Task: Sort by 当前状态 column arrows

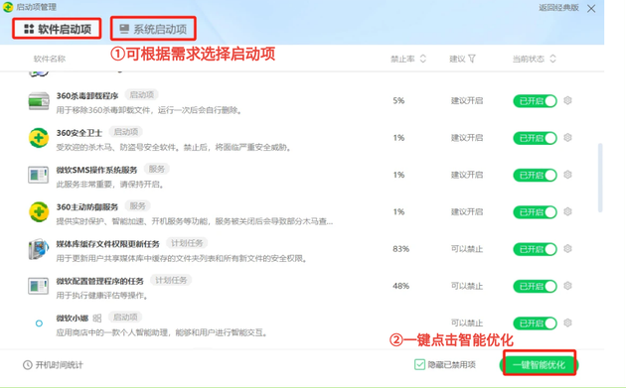Action: 552,59
